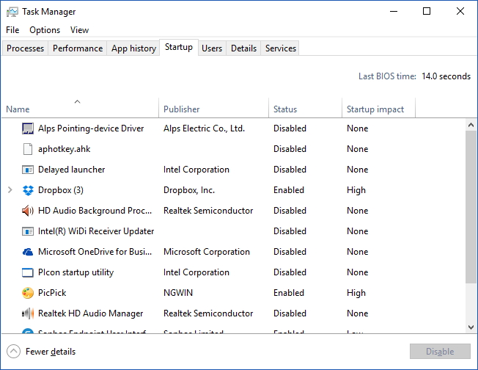Click the Alps Pointing-device Driver icon

click(28, 128)
